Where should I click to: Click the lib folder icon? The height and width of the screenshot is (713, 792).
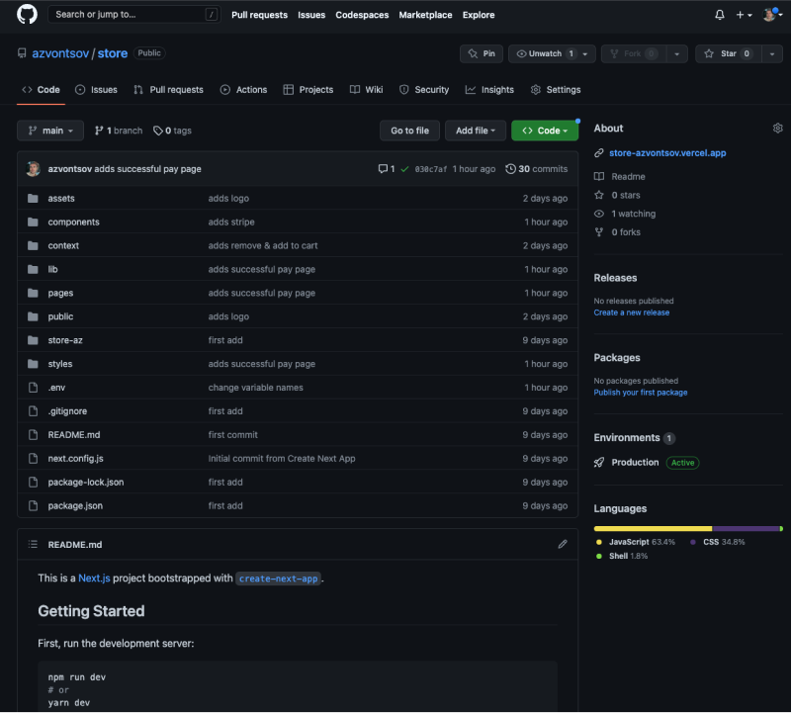point(33,269)
